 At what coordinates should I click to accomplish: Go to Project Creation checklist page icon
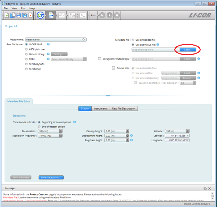tap(51, 15)
